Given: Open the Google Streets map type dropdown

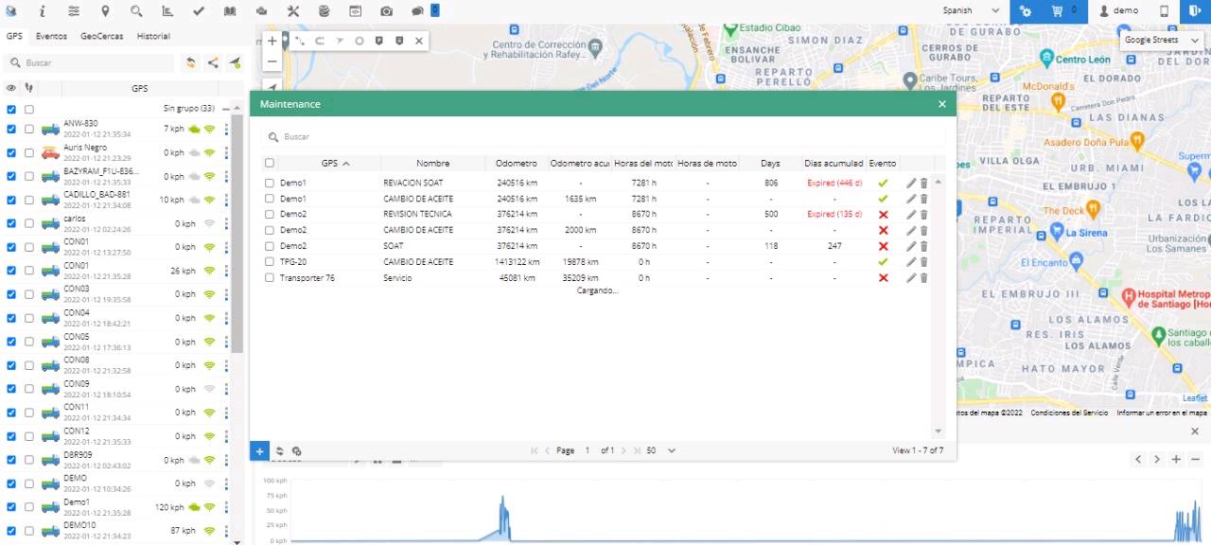Looking at the screenshot, I should pos(1161,40).
